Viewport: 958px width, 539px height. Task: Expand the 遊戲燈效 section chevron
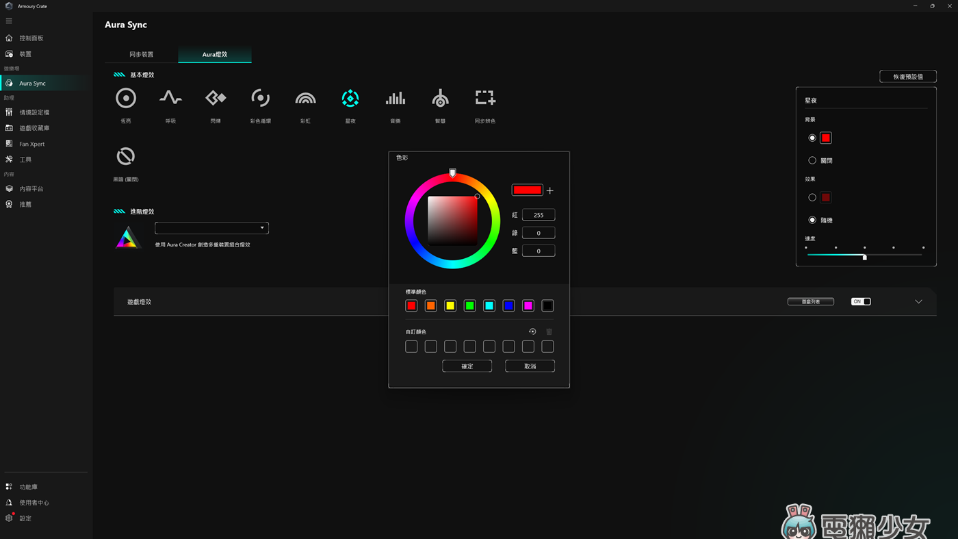click(x=918, y=301)
